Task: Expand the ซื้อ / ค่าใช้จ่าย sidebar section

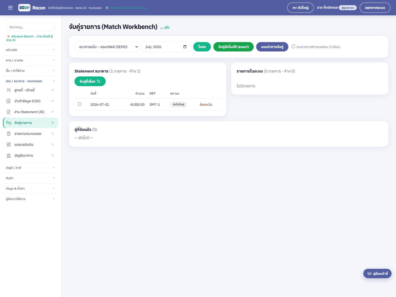Action: pyautogui.click(x=31, y=71)
